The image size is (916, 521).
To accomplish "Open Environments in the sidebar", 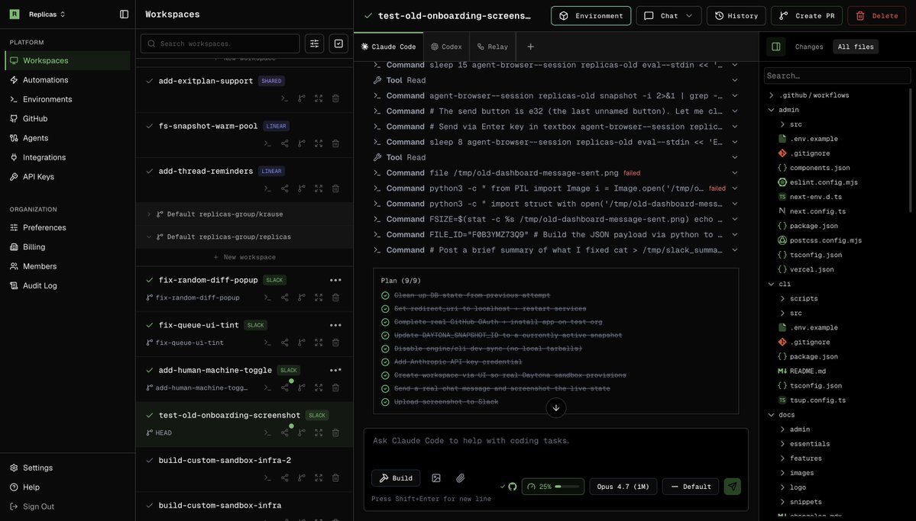I will [x=67, y=99].
